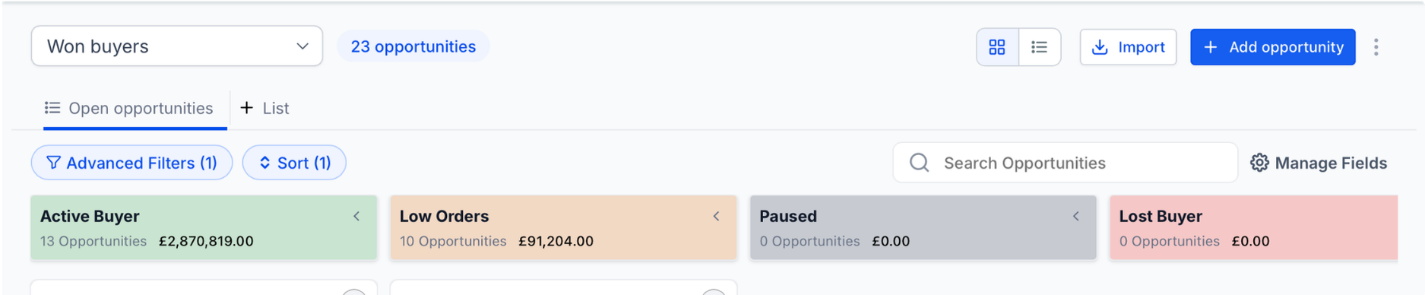The height and width of the screenshot is (295, 1425).
Task: Open the three-dot more options menu
Action: 1376,47
